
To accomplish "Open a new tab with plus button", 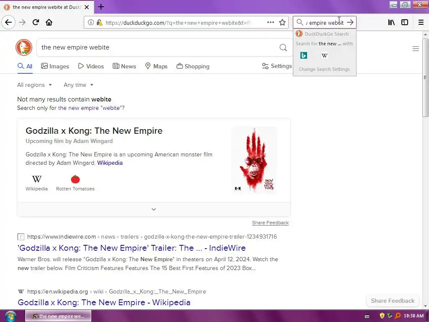I will [101, 7].
